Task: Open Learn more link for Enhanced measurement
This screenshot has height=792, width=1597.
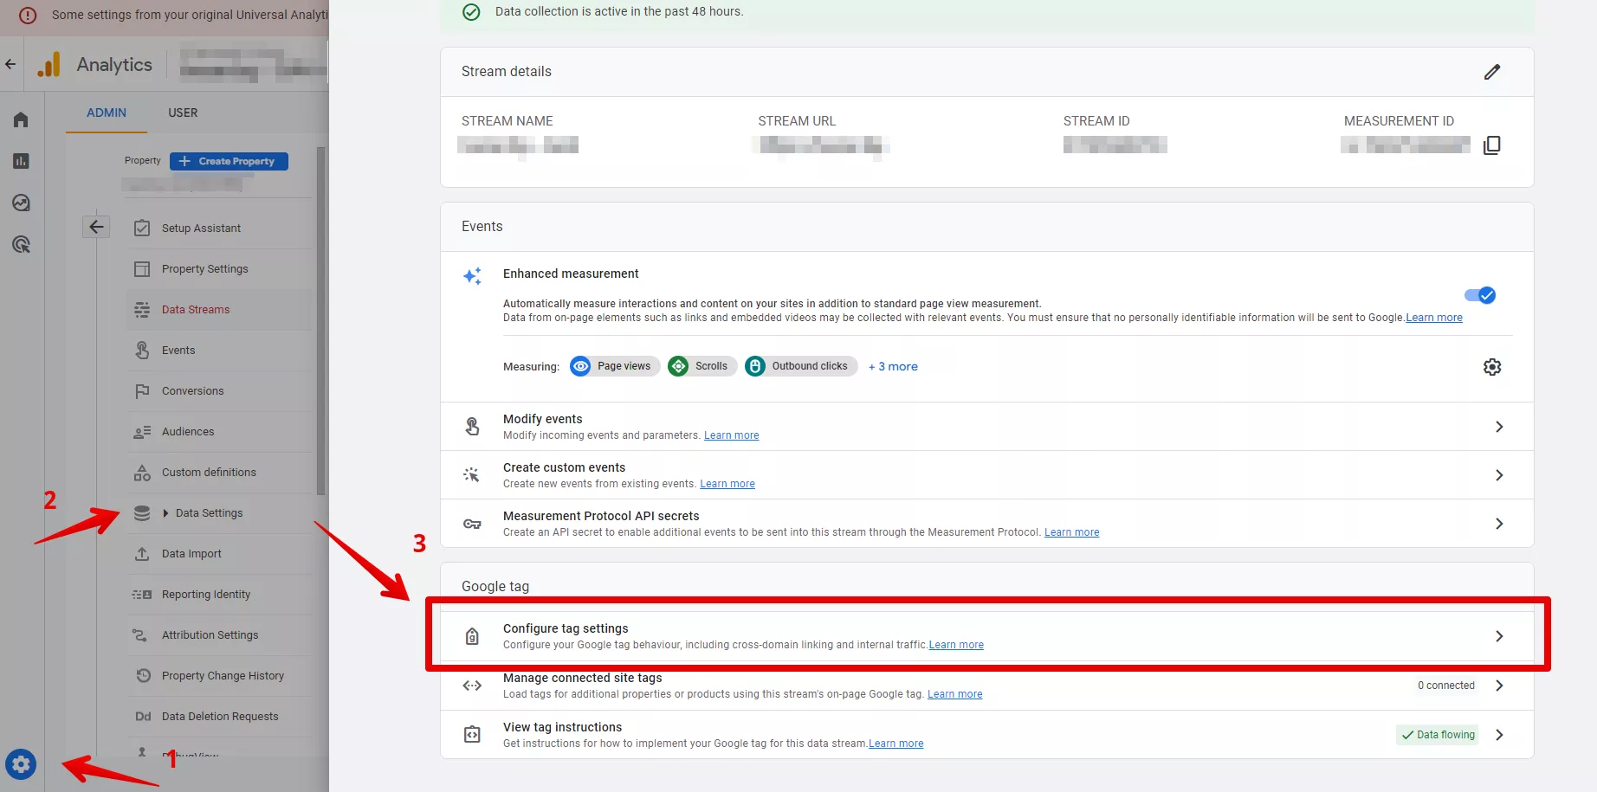Action: (1433, 318)
